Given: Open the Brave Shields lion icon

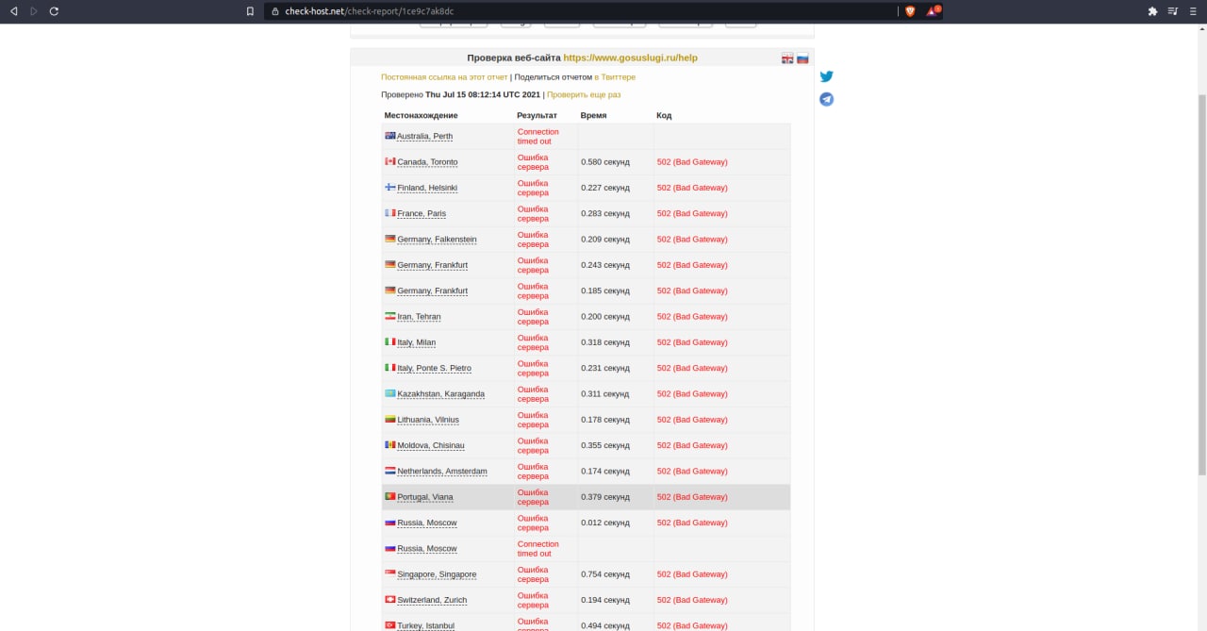Looking at the screenshot, I should 910,11.
